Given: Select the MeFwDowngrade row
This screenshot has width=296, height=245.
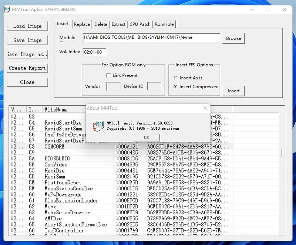Looking at the screenshot, I should pos(121,195).
